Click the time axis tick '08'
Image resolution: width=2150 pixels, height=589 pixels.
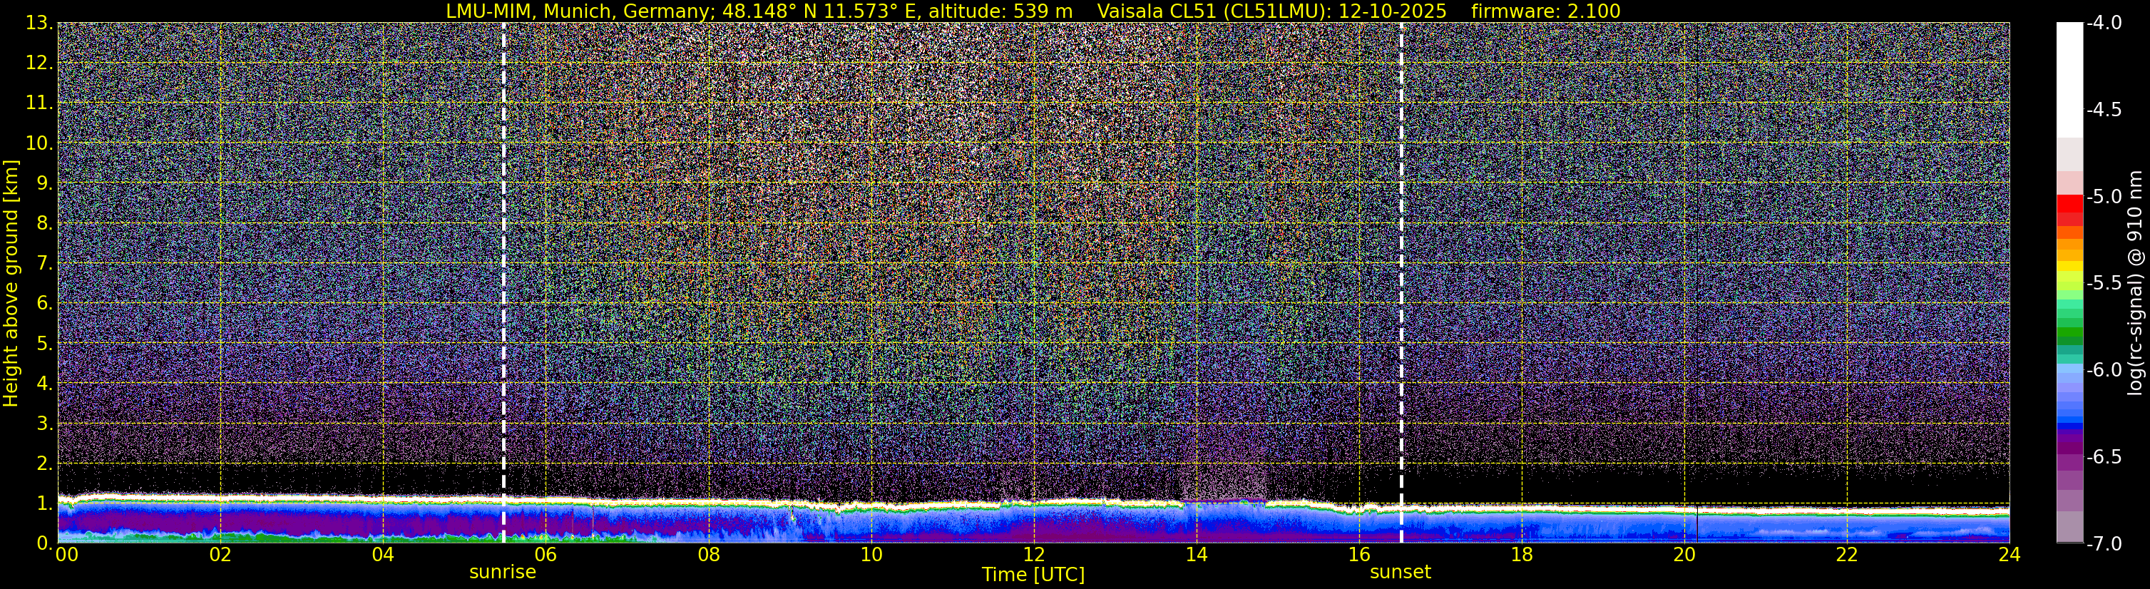pos(708,555)
